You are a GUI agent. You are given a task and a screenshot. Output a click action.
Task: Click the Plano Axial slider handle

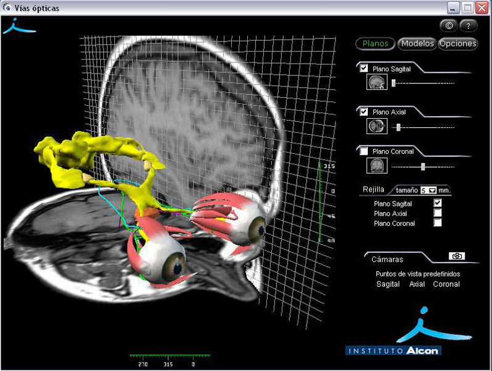click(x=399, y=127)
